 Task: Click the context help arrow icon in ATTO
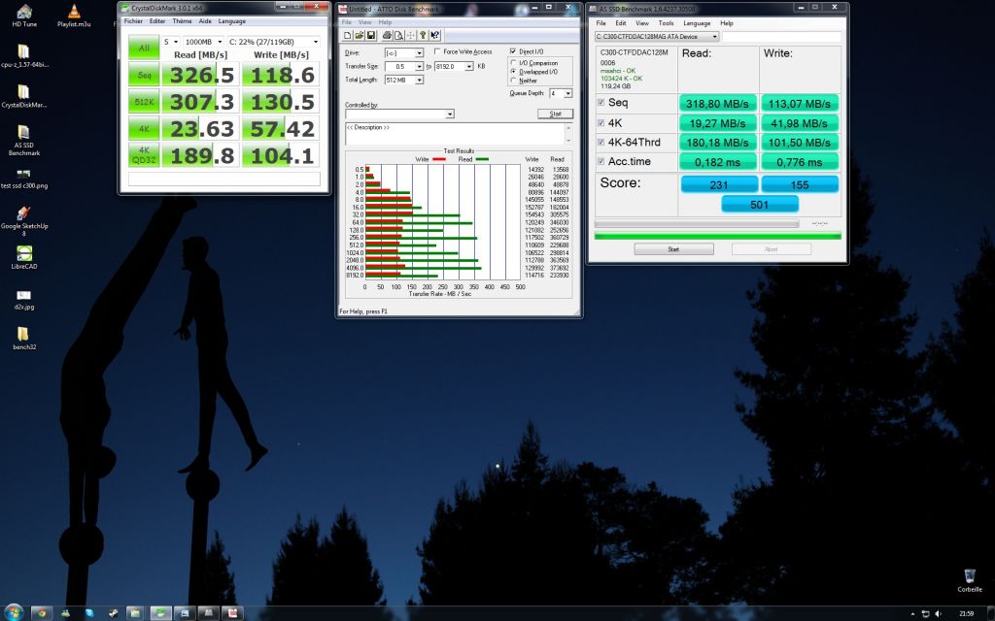pos(435,36)
